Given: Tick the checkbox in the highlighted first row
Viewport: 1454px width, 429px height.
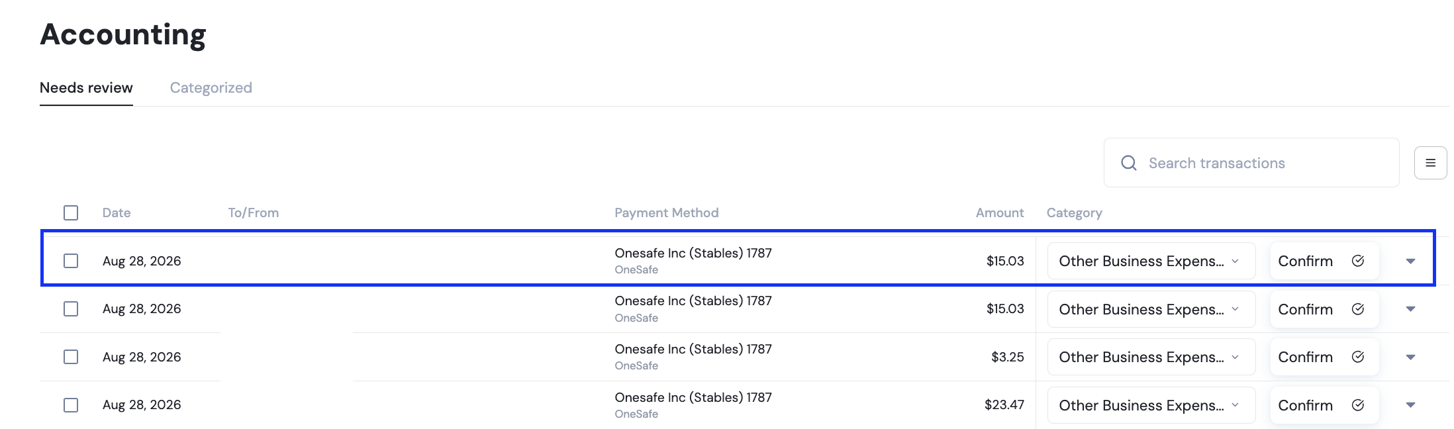Looking at the screenshot, I should (x=71, y=261).
